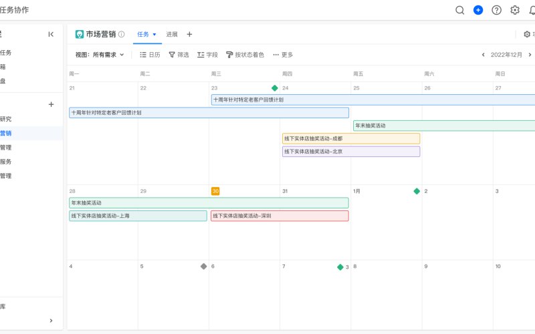Screen dimensions: 535x334
Task: Open the 筛选 filter option
Action: click(x=179, y=55)
